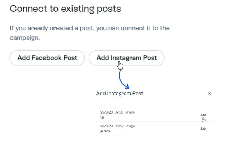Add the 07:50 Instagram post
Screen dimensions: 247x141
[x=203, y=115]
